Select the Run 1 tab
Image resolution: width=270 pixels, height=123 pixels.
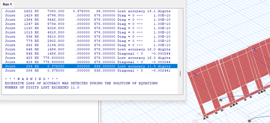[7, 4]
